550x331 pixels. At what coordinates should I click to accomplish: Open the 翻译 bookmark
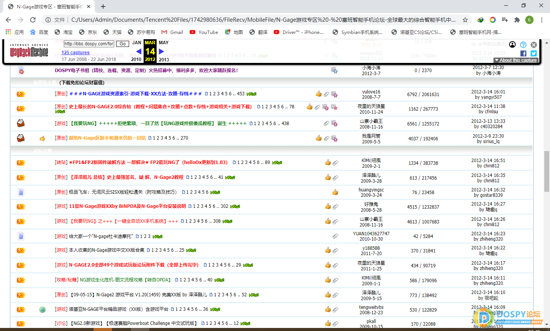click(259, 32)
